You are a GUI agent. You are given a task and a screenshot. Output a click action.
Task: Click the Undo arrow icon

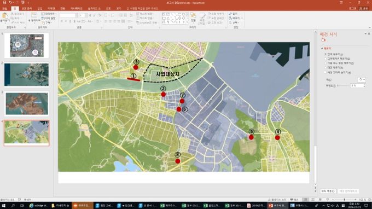pos(10,2)
